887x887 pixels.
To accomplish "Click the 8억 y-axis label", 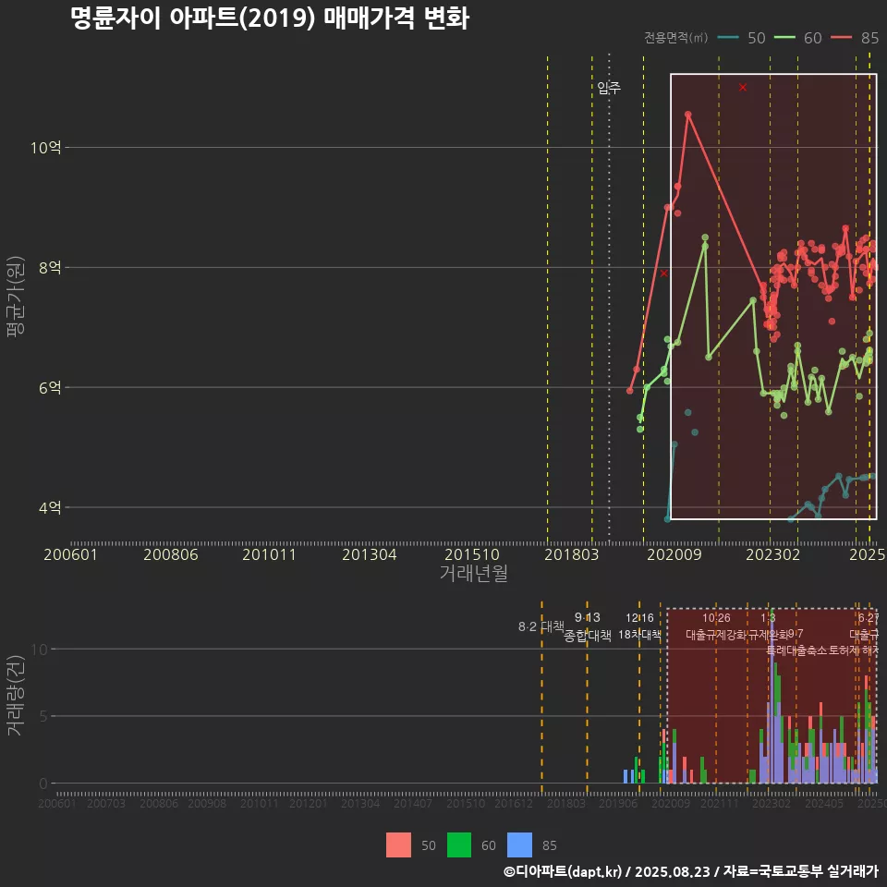I will (50, 268).
